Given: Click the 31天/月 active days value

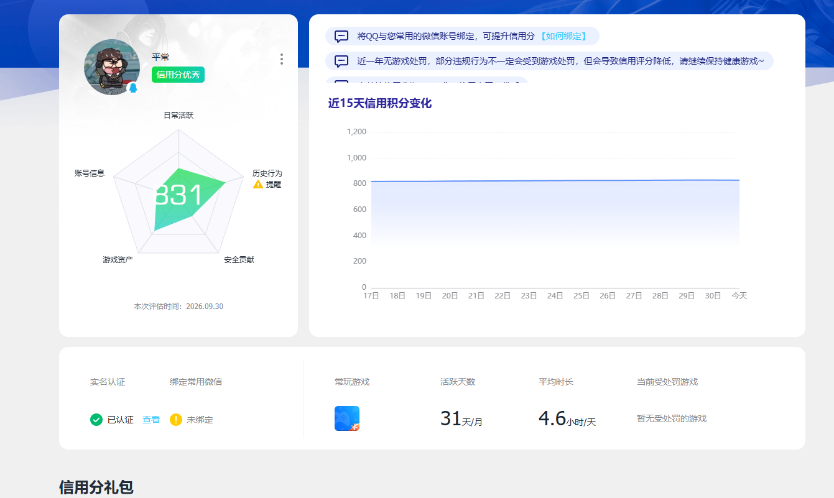Looking at the screenshot, I should [461, 418].
